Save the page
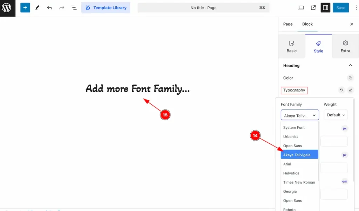The height and width of the screenshot is (211, 359). (341, 8)
